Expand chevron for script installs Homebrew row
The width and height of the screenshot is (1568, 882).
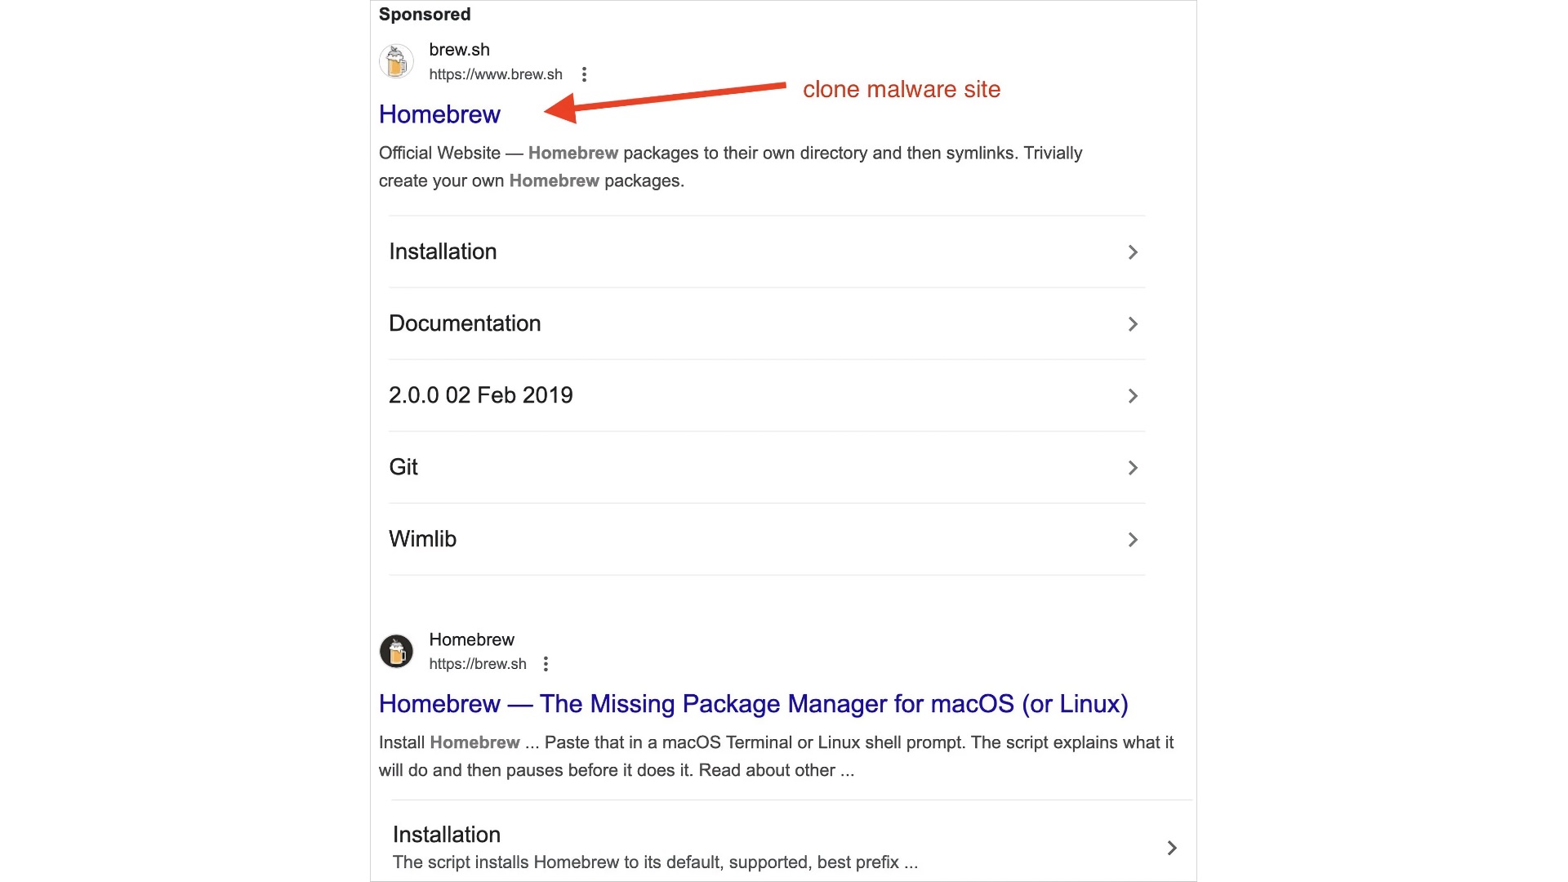tap(1172, 848)
